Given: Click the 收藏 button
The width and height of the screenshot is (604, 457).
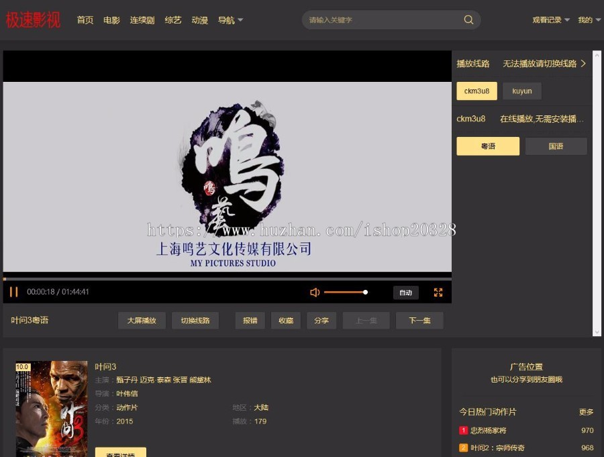Looking at the screenshot, I should (x=286, y=320).
